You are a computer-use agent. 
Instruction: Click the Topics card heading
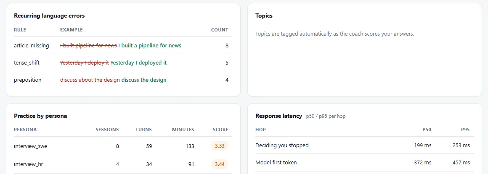[x=264, y=16]
